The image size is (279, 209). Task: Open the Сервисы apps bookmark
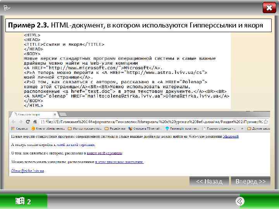coord(19,128)
